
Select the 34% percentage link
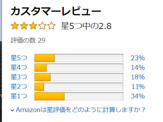[138, 96]
